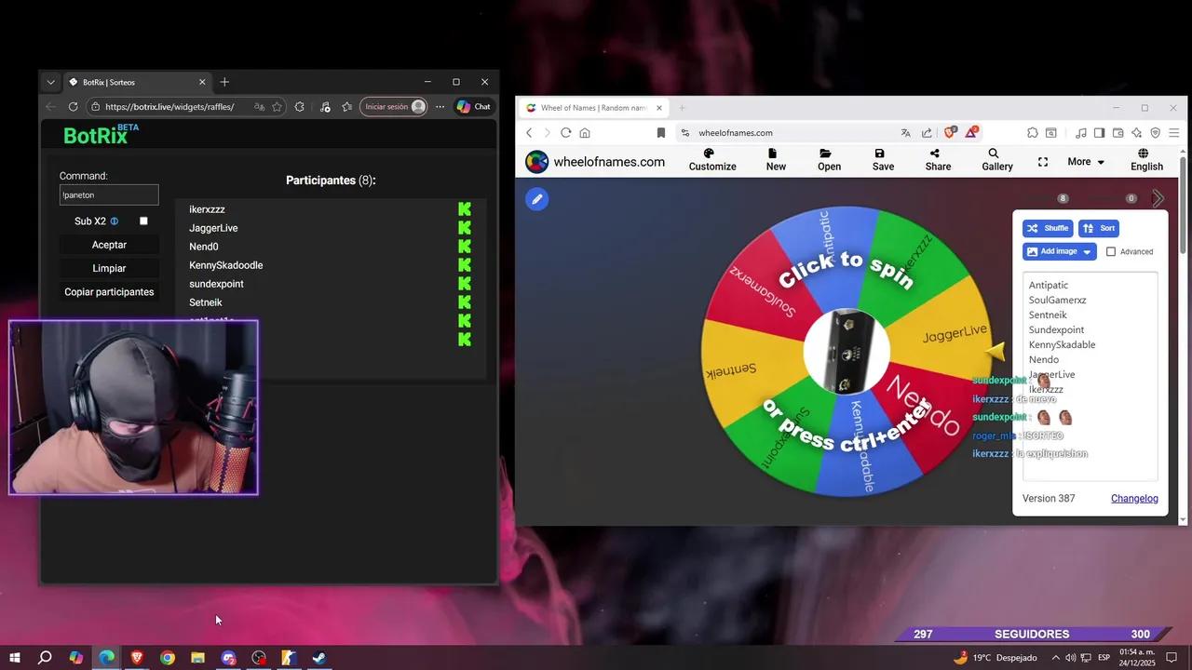Select participant ikerxzzz in BotRix list
Viewport: 1192px width, 670px height.
tap(207, 209)
